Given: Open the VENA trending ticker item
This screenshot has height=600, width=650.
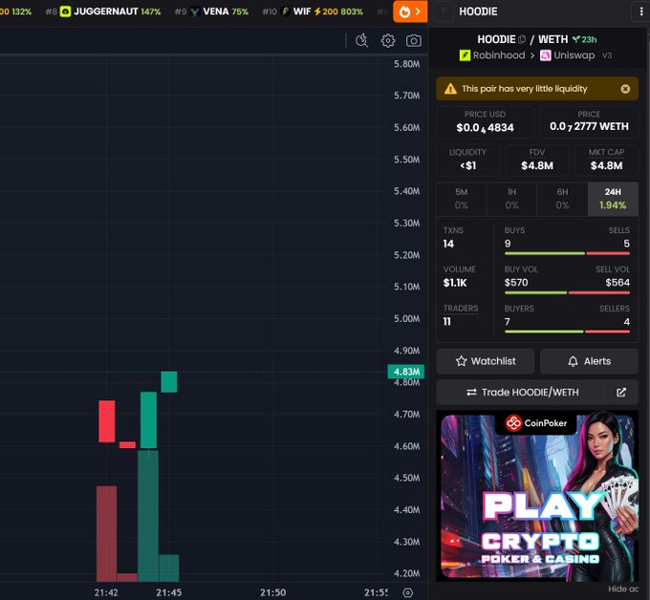Looking at the screenshot, I should point(212,11).
